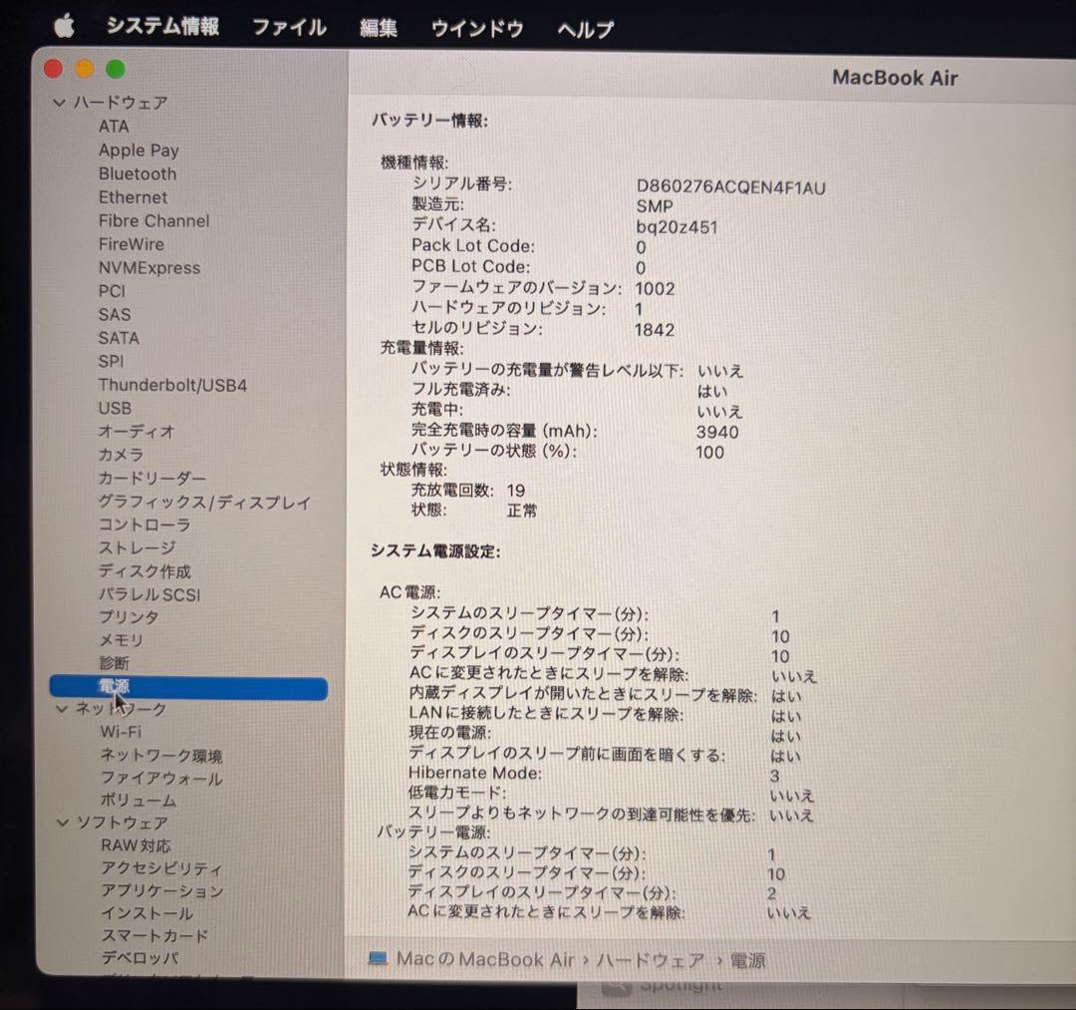Open the ヘルプ menu in the menu bar
Image resolution: width=1076 pixels, height=1010 pixels.
click(x=583, y=29)
